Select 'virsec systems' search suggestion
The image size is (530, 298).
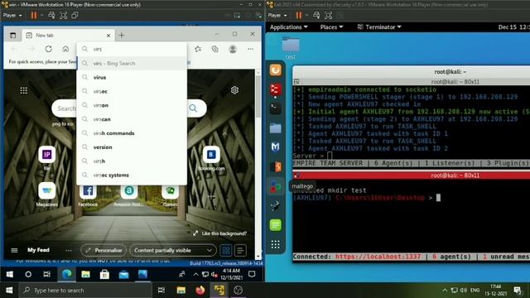(x=132, y=175)
